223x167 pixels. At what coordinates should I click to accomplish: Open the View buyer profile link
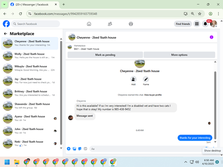pyautogui.click(x=153, y=95)
